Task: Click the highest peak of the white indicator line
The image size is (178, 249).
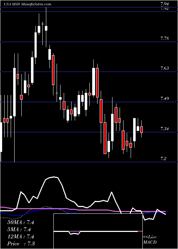Action: (54, 177)
